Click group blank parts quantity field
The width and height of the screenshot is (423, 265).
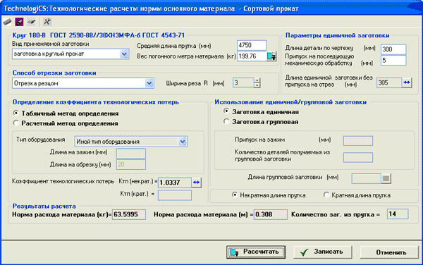[358, 157]
